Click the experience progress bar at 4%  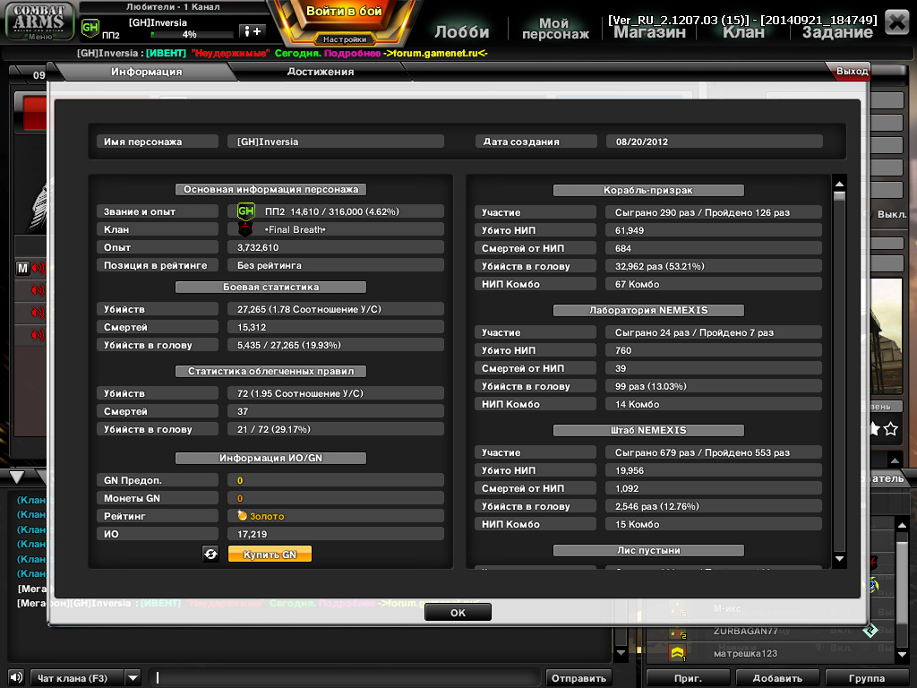192,35
